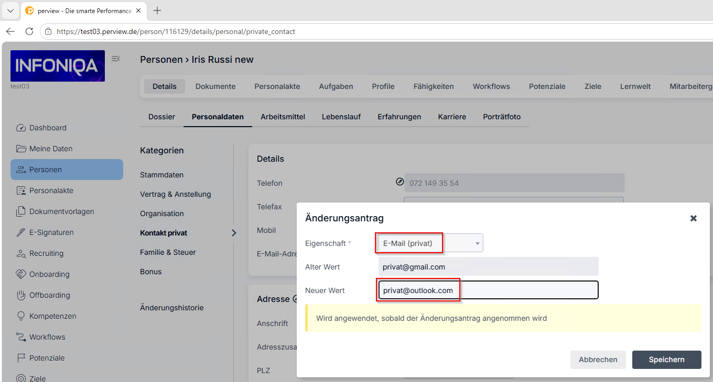Click the browser address bar URL
This screenshot has width=713, height=382.
(176, 31)
